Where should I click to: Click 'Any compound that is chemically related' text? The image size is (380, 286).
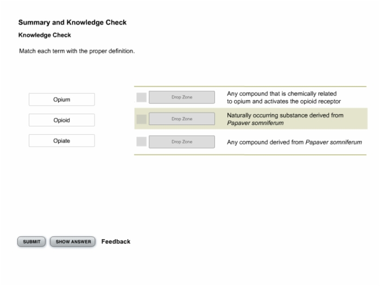tap(282, 94)
